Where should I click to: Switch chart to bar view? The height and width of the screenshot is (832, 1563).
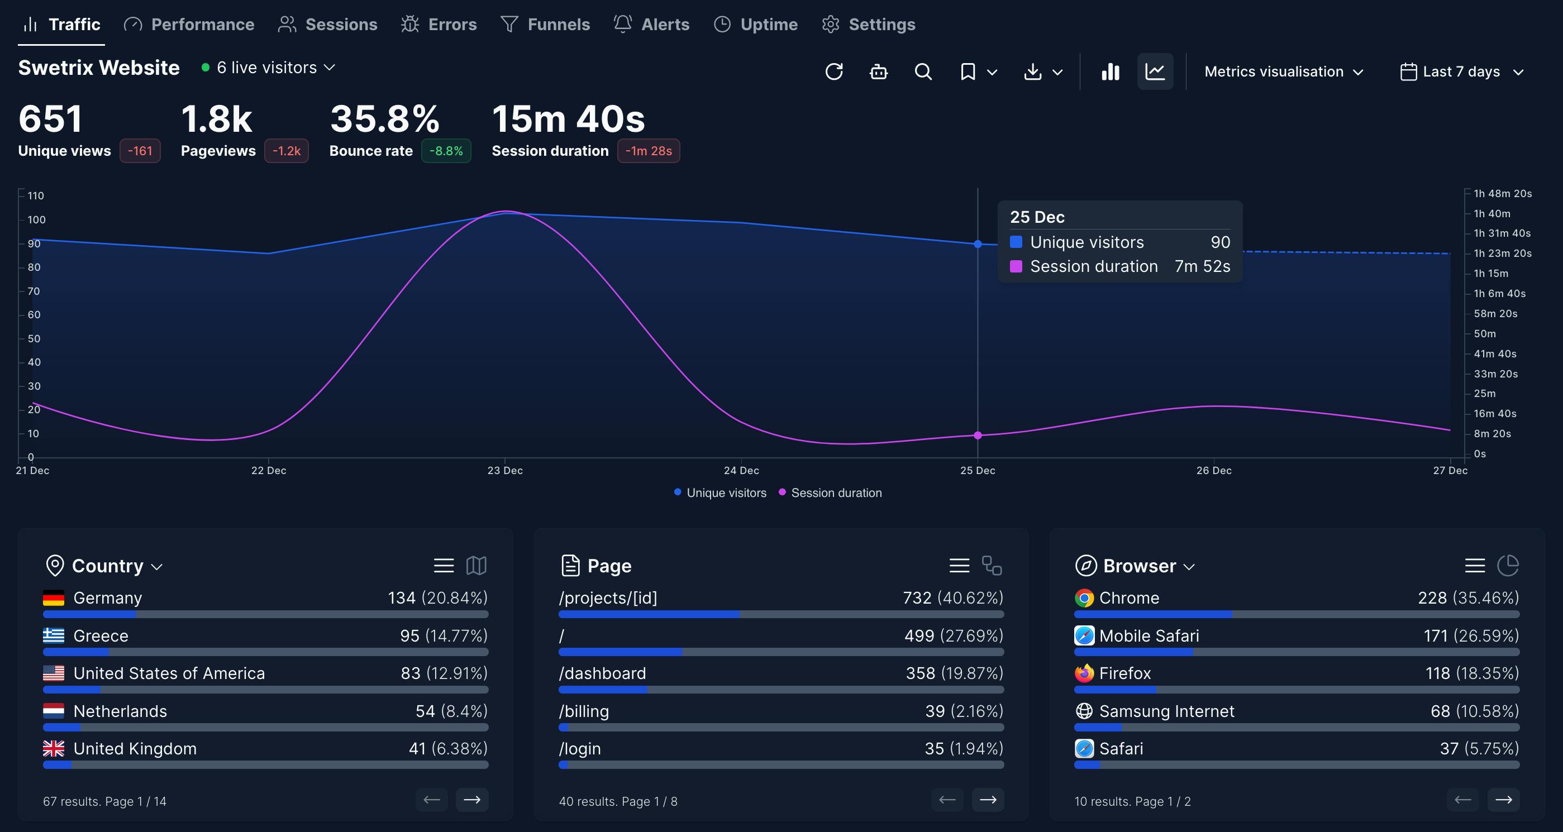pyautogui.click(x=1111, y=71)
